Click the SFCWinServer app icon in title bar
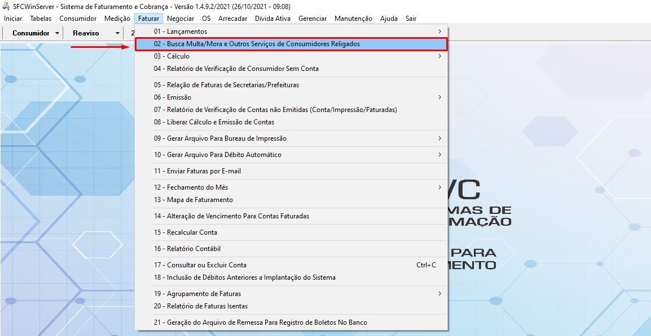 pos(6,7)
